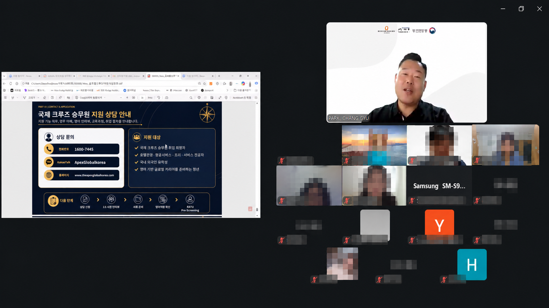Click muted mic icon under the Y avatar
The height and width of the screenshot is (308, 549).
tap(412, 240)
